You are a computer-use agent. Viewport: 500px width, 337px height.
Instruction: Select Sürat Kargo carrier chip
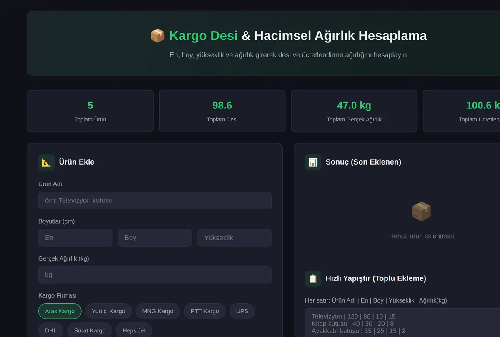(90, 330)
